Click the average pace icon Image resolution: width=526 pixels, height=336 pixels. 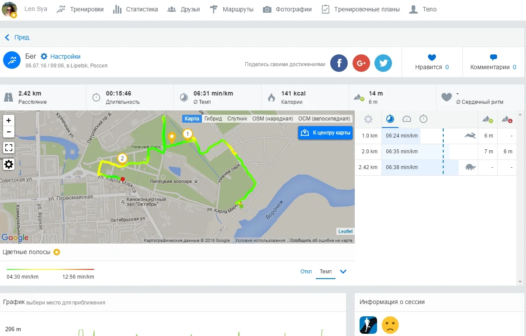(184, 97)
